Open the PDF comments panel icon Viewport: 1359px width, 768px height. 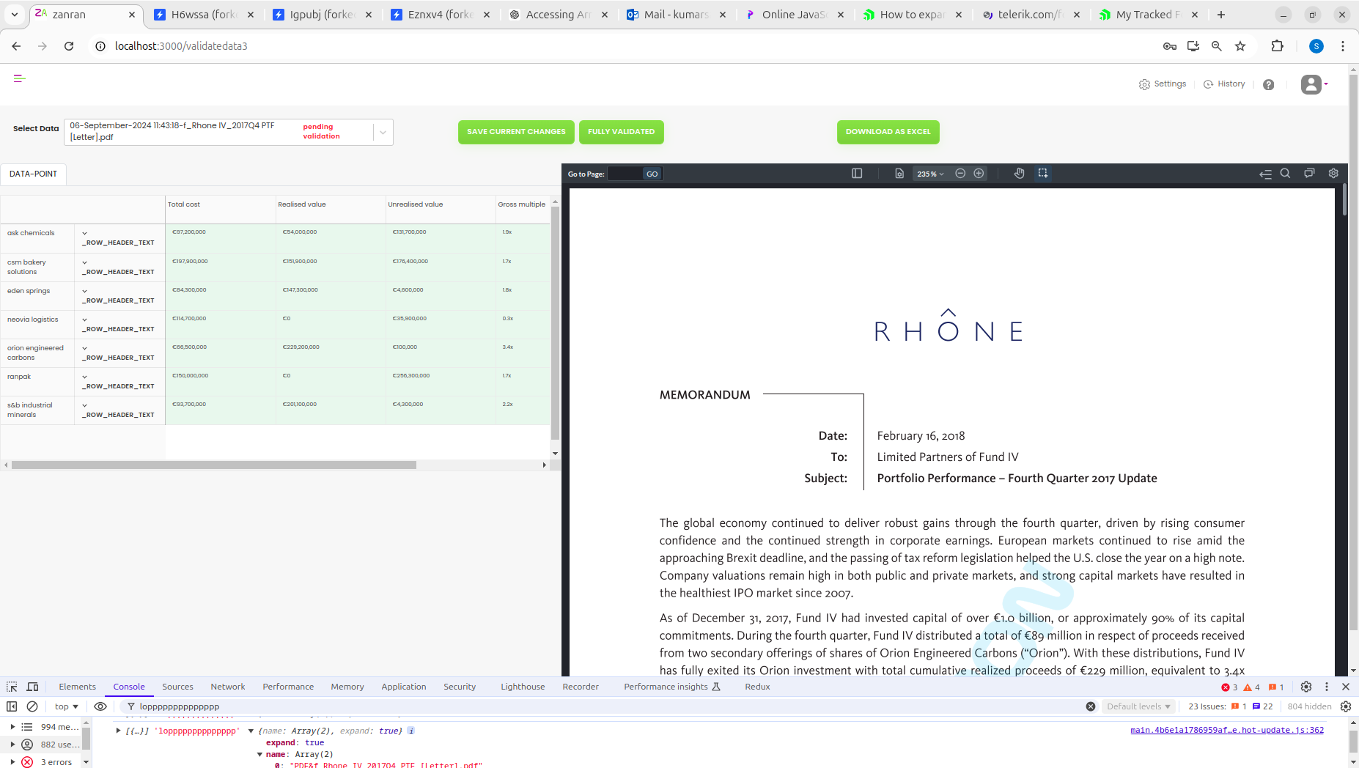1309,174
